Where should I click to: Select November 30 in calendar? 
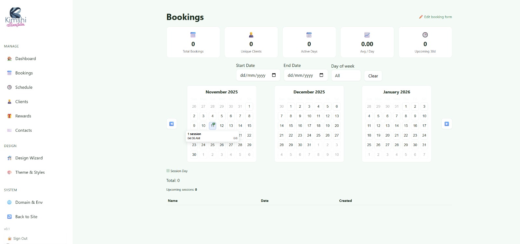click(x=194, y=155)
